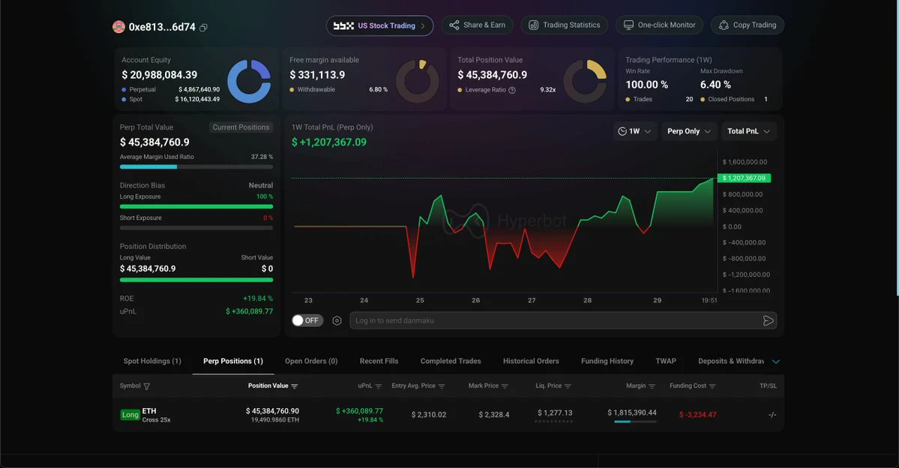The height and width of the screenshot is (468, 899).
Task: Select the Perp Positions (1) tab
Action: pos(233,361)
